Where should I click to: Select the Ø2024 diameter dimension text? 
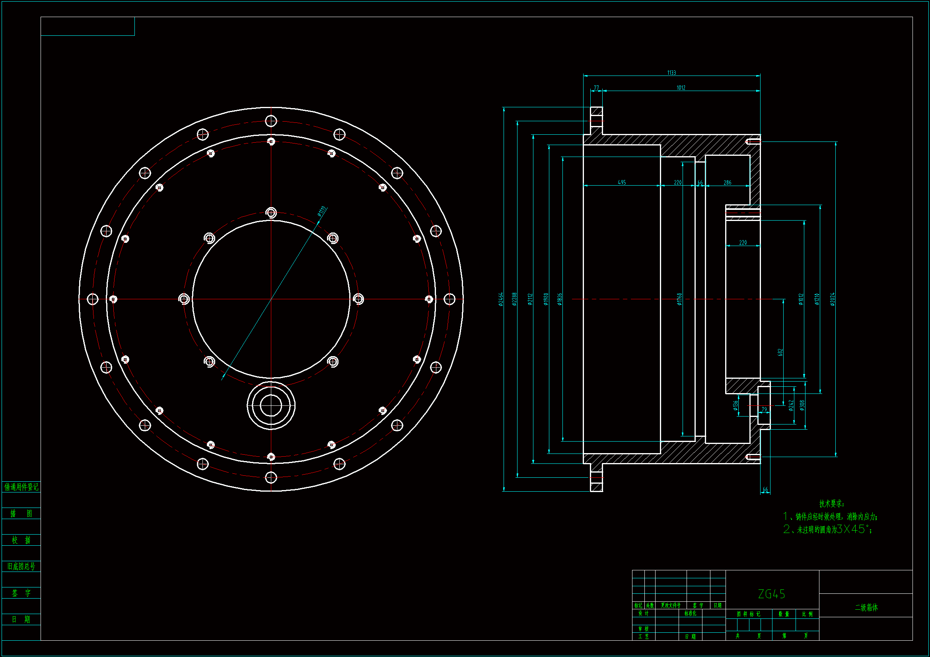tap(833, 299)
